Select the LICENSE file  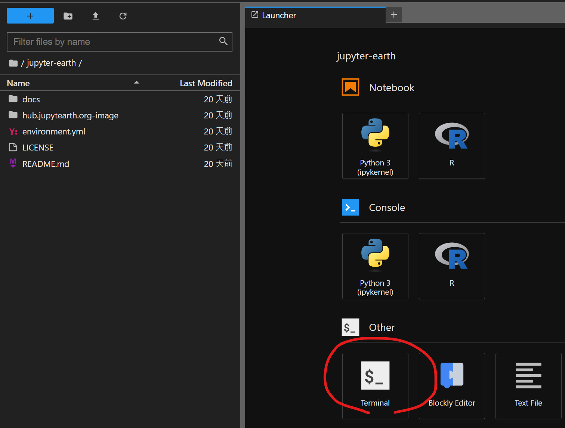pos(38,148)
